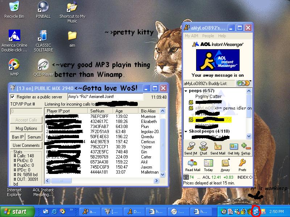Image resolution: width=290 pixels, height=217 pixels.
Task: Select the PINBALL desktop shortcut
Action: (43, 6)
